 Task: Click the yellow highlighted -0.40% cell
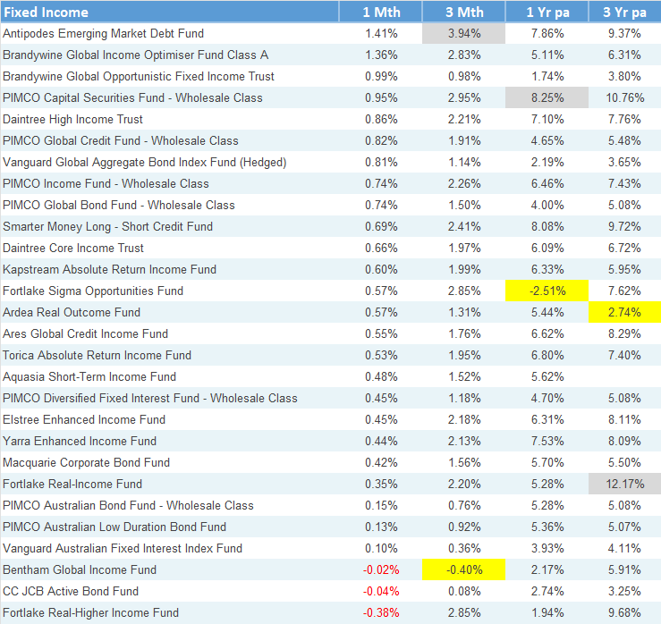point(463,569)
